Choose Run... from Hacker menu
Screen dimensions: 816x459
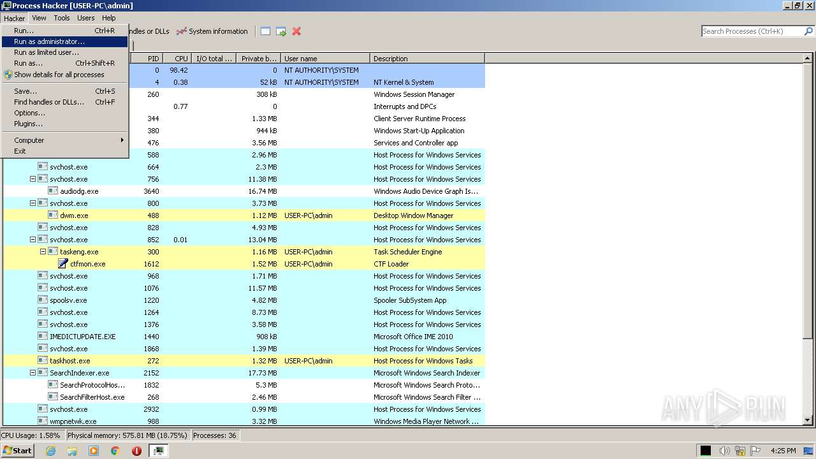[x=64, y=31]
